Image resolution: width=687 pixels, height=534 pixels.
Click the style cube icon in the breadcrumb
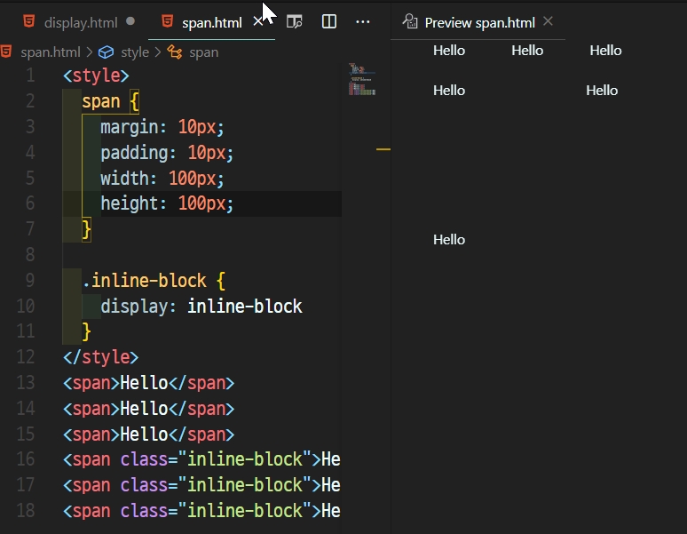(106, 52)
